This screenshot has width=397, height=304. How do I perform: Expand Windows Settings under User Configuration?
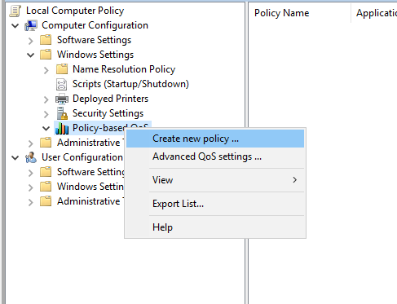click(x=31, y=187)
